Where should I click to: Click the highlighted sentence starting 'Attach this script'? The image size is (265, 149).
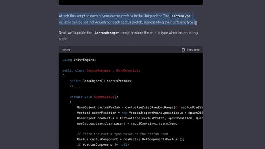coord(128,19)
